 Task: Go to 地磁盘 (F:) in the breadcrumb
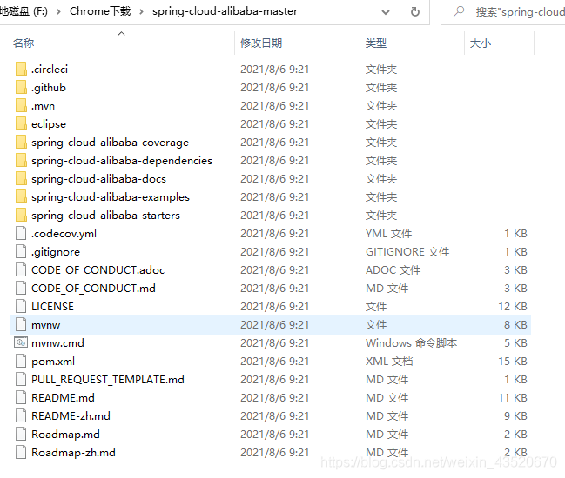(24, 11)
